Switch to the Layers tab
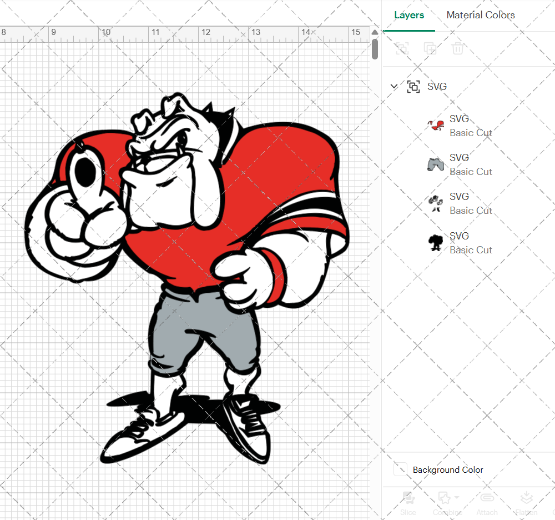Image resolution: width=555 pixels, height=520 pixels. click(409, 15)
